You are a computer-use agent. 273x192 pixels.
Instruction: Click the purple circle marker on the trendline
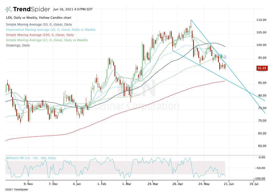point(225,57)
